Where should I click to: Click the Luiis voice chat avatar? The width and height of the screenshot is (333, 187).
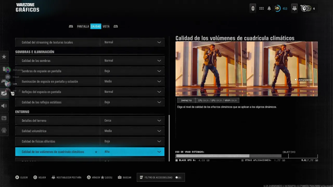[8, 84]
